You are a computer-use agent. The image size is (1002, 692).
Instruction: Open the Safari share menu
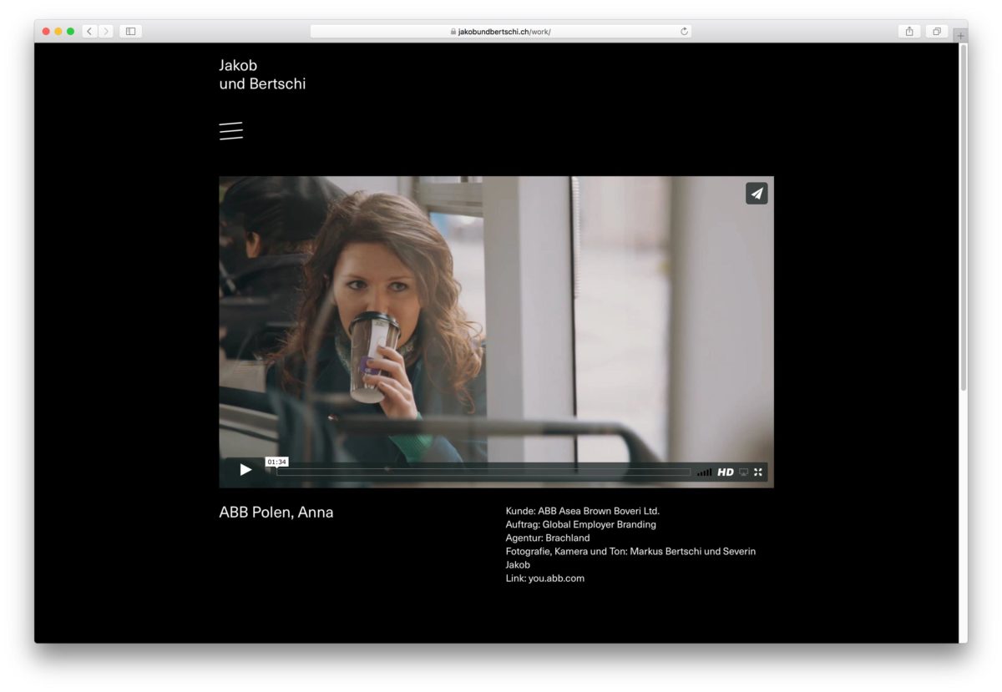[909, 32]
